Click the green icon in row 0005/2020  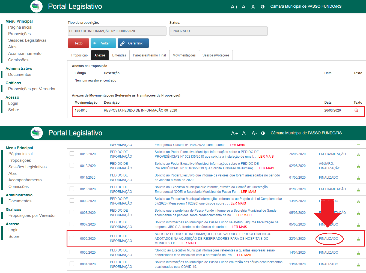click(358, 253)
